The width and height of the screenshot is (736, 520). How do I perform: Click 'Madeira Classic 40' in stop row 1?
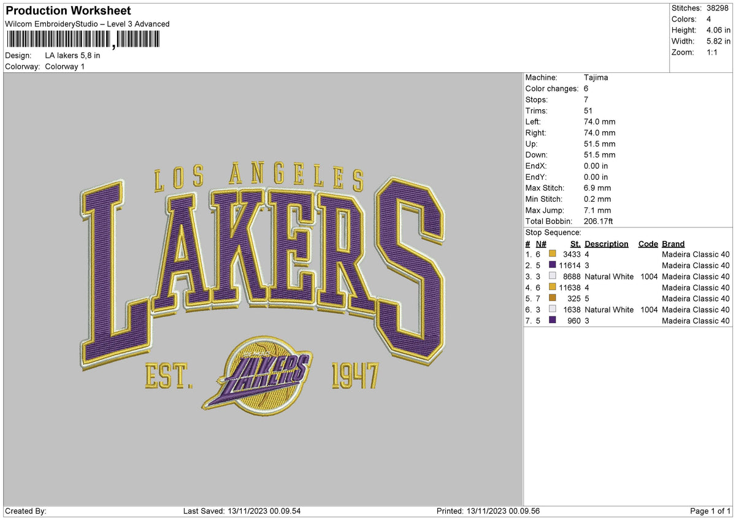[696, 254]
